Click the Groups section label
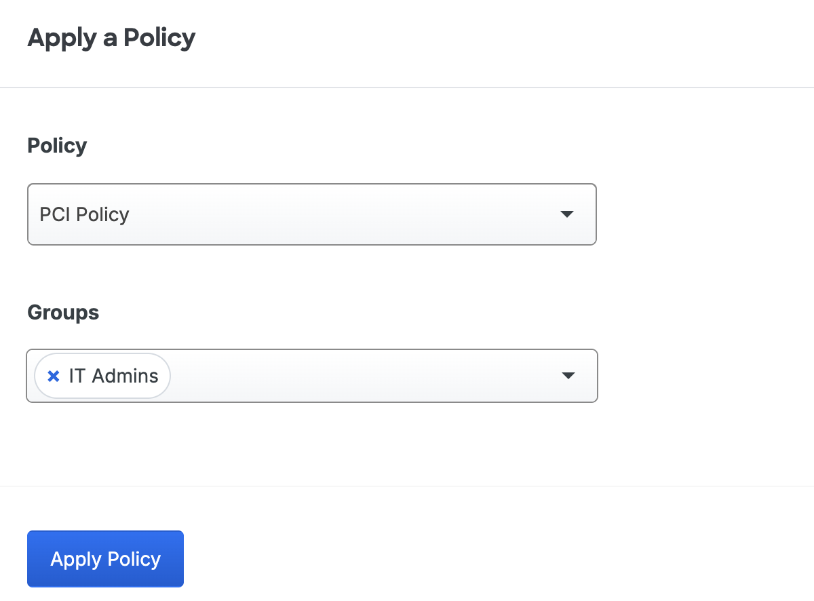The image size is (814, 601). point(62,312)
